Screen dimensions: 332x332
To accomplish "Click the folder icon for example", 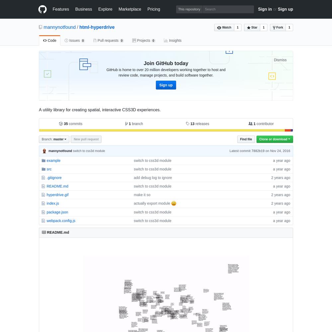I will [x=43, y=160].
